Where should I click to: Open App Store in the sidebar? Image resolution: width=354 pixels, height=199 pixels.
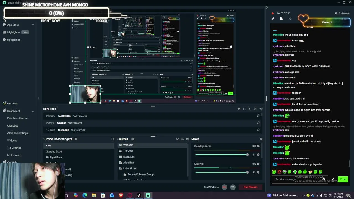13,25
